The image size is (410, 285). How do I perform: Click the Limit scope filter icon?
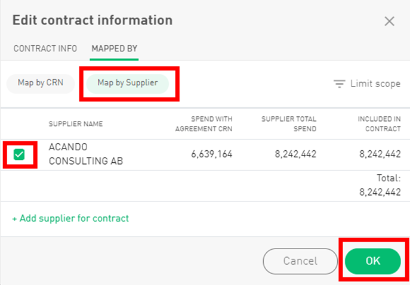[340, 83]
